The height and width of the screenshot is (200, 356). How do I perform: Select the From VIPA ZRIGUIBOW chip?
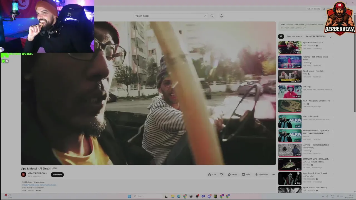click(316, 36)
